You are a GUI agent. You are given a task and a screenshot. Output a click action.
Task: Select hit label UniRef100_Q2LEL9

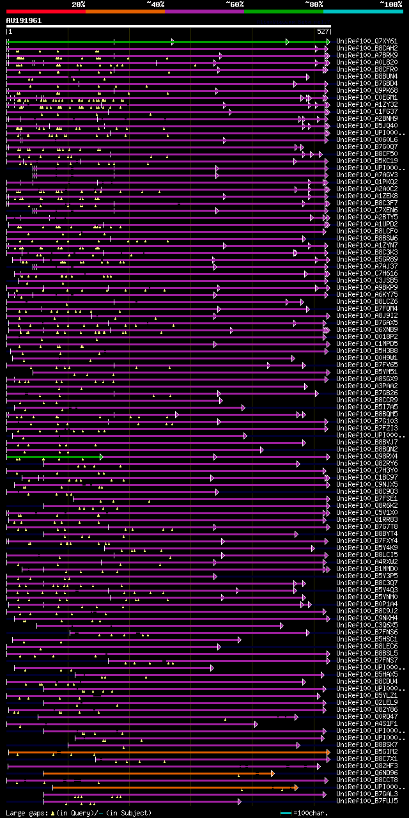point(366,703)
